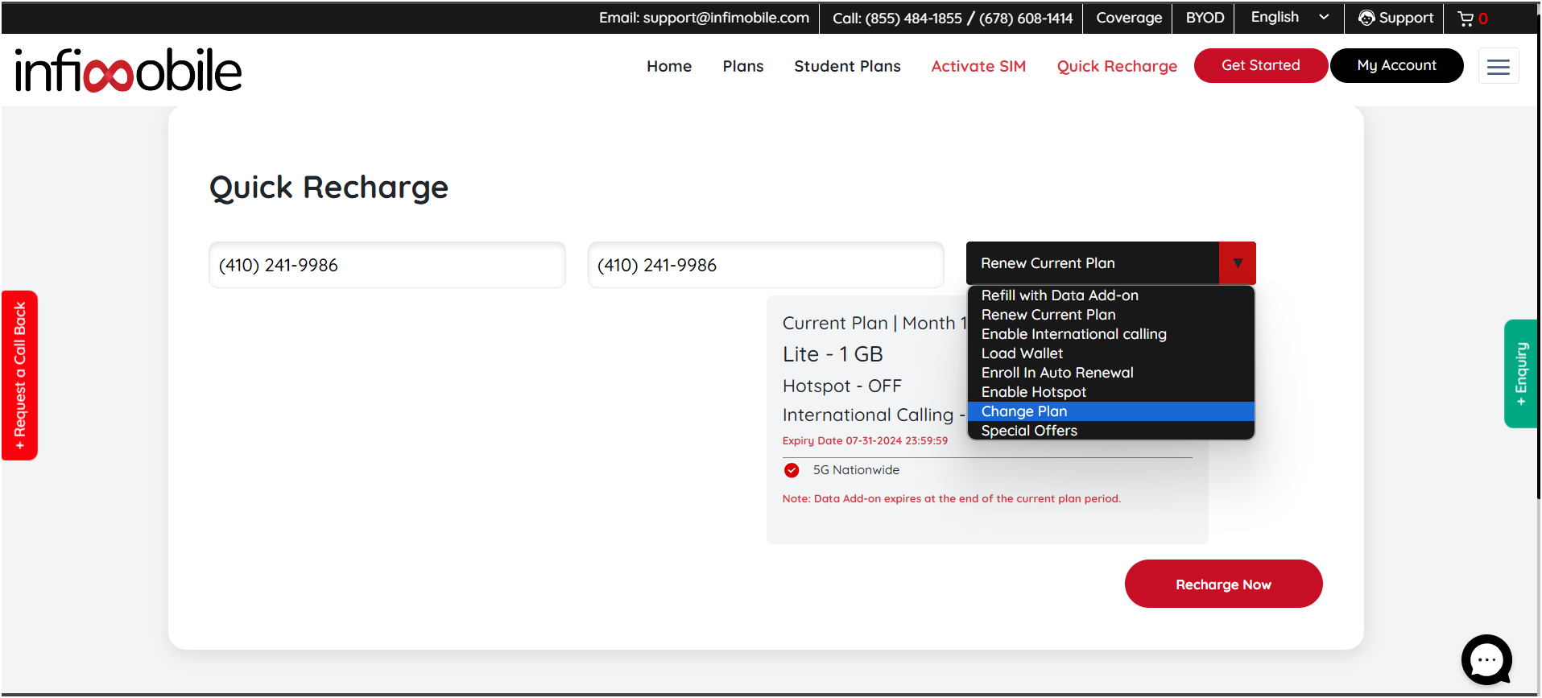Open My Account

pos(1396,65)
